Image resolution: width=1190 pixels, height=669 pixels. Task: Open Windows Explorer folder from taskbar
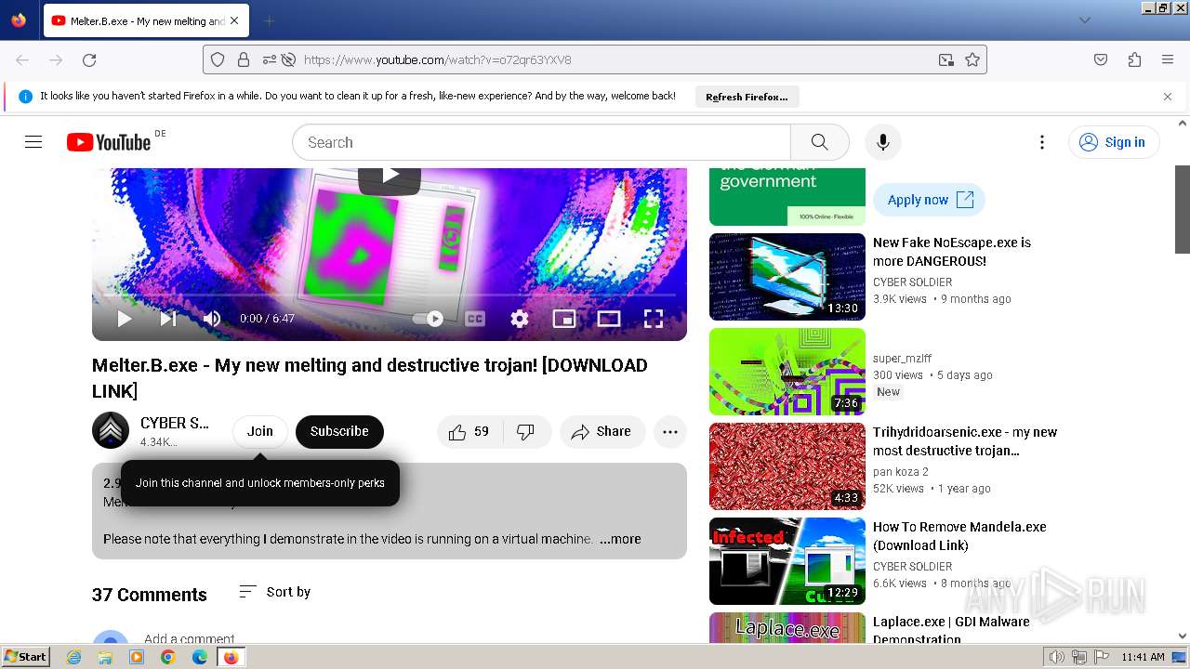(x=105, y=657)
